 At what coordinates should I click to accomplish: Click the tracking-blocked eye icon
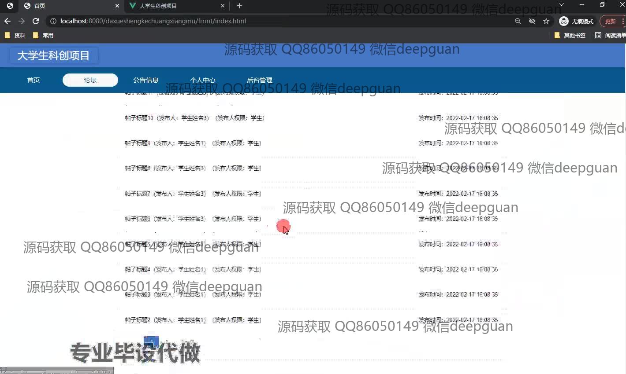click(x=532, y=21)
